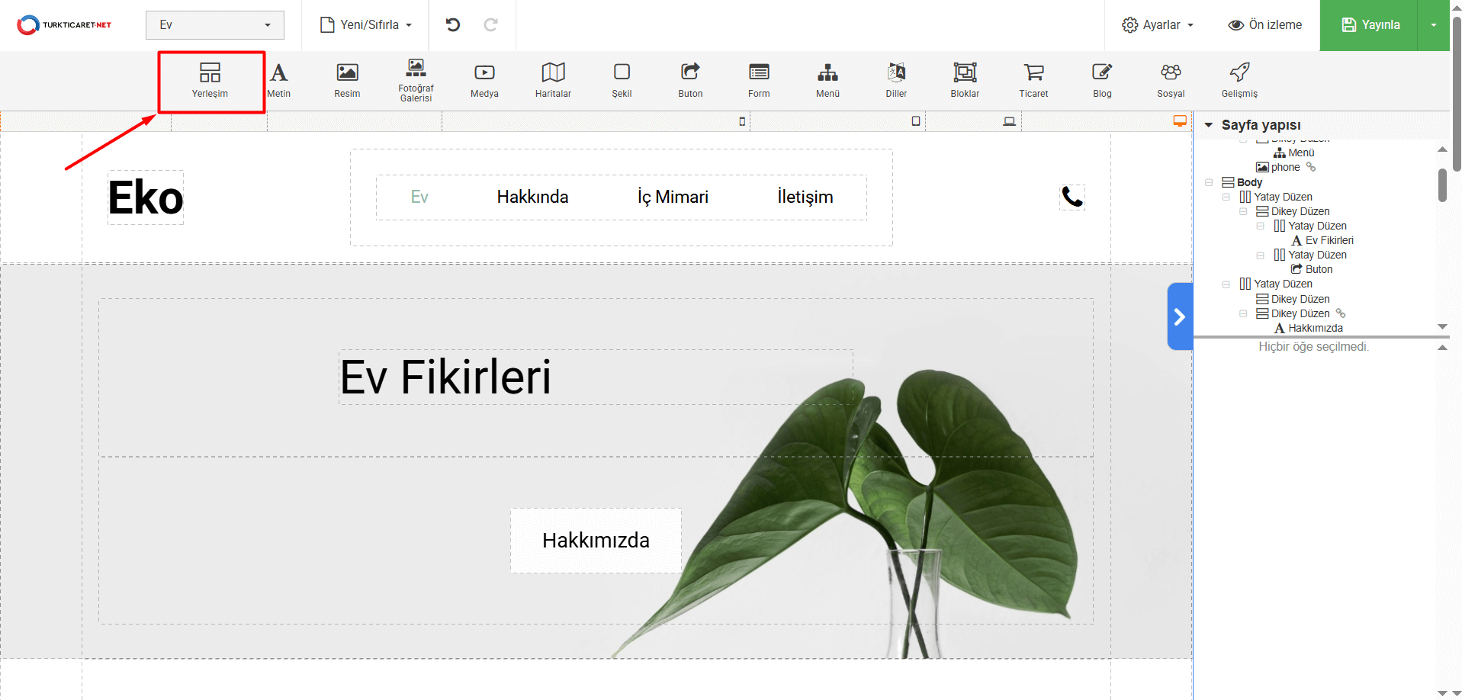
Task: Select the Yerleşim layout tool
Action: click(x=210, y=80)
